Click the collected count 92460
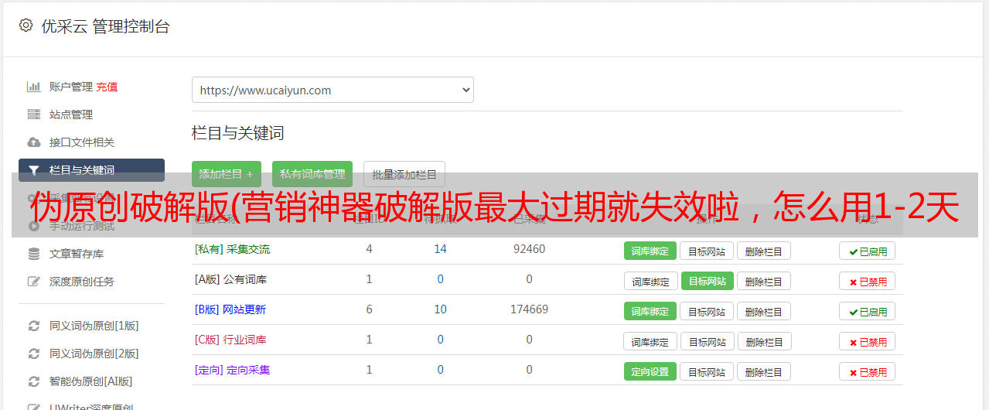The width and height of the screenshot is (989, 410). click(x=529, y=249)
